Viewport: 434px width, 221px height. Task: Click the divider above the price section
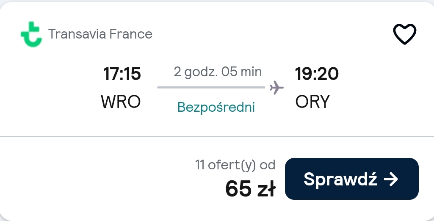pyautogui.click(x=217, y=136)
